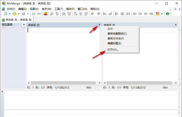
Task: Open the Options wrench toolbar icon
Action: [157, 14]
